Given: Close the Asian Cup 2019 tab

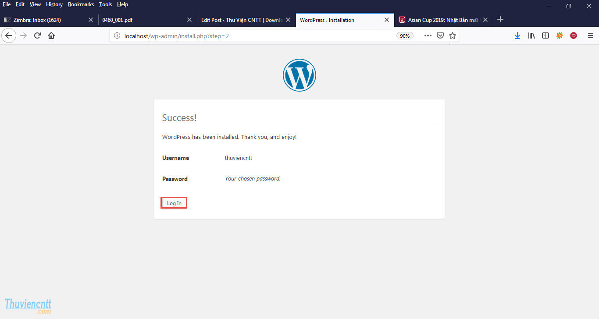Looking at the screenshot, I should [x=485, y=20].
